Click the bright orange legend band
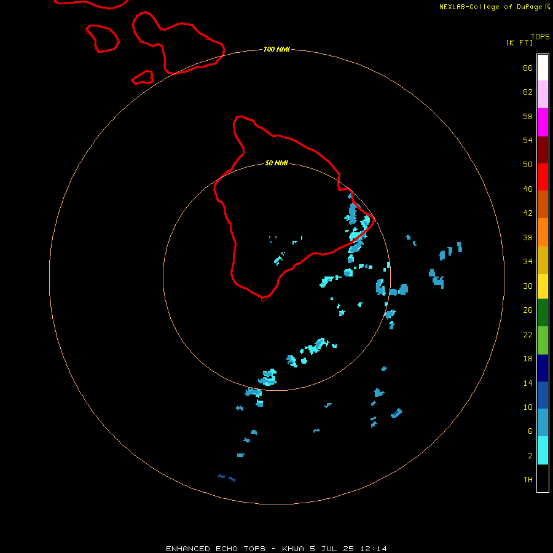 (543, 232)
